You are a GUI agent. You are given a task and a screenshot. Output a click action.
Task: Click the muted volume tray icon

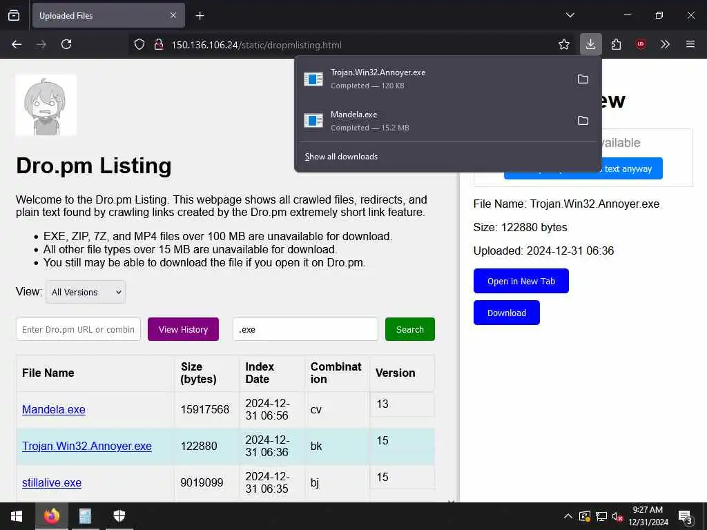pyautogui.click(x=618, y=516)
